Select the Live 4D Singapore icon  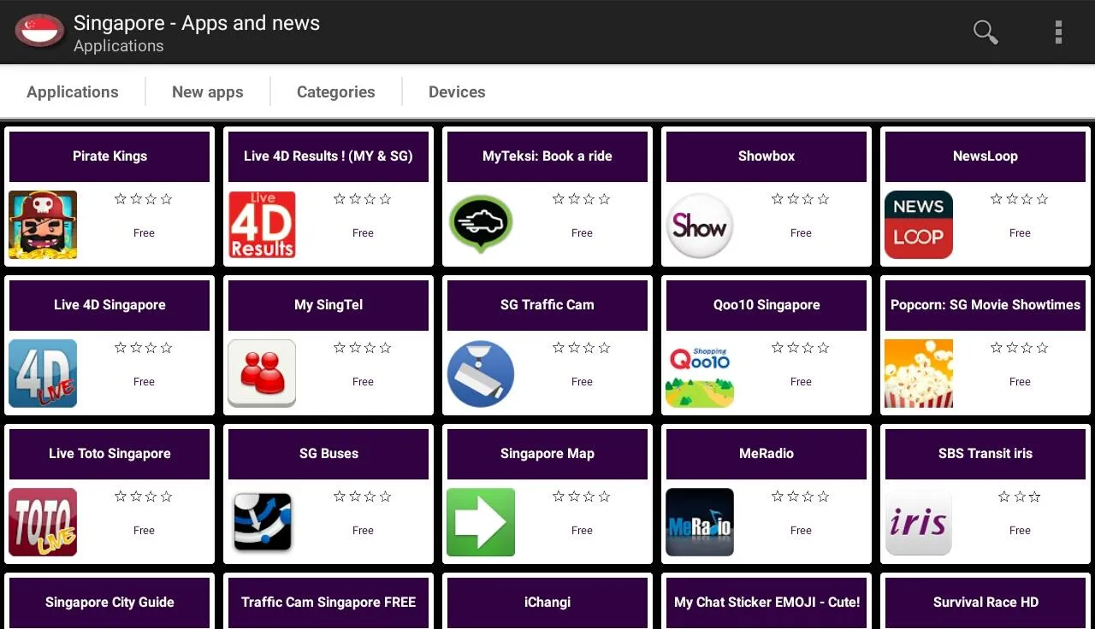click(43, 373)
